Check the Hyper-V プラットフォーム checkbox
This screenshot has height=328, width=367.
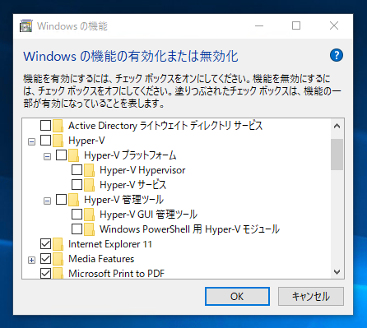61,155
